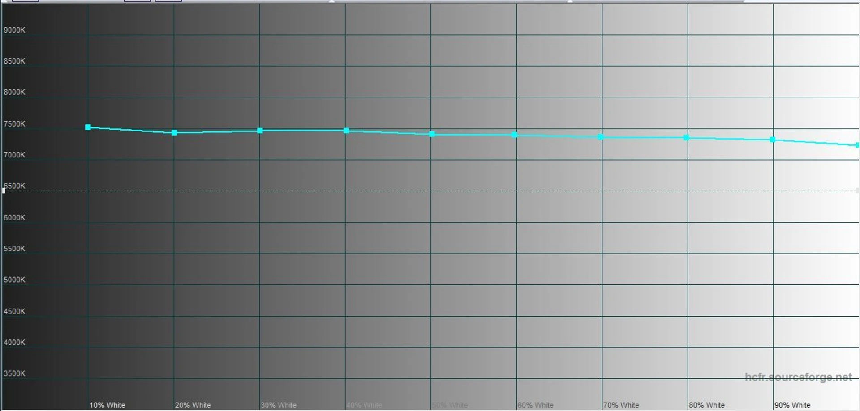Select the 60% White data point on curve
This screenshot has height=411, width=860.
click(514, 135)
